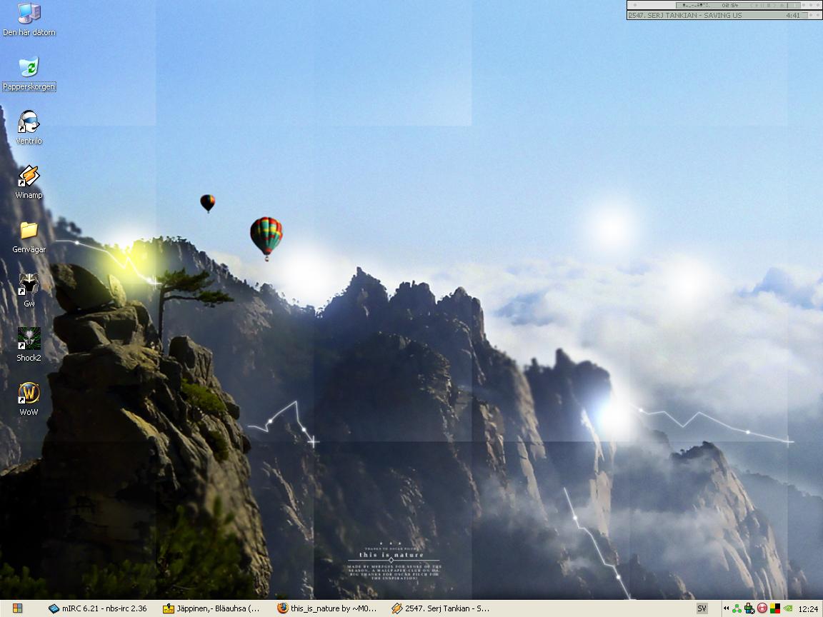This screenshot has height=617, width=823.
Task: Switch to Jäppinen Blåauhsa taskbar window
Action: pyautogui.click(x=213, y=608)
